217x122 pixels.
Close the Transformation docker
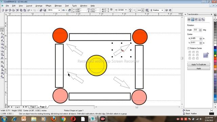pos(211,14)
